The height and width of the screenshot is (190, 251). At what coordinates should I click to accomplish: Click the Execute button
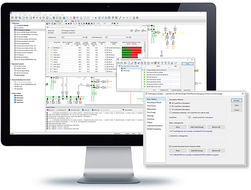click(x=236, y=101)
